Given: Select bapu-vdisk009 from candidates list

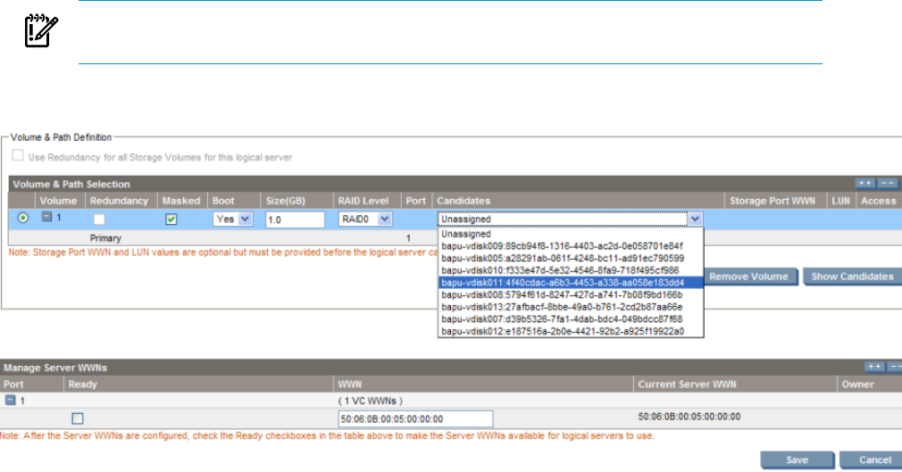Looking at the screenshot, I should 563,244.
